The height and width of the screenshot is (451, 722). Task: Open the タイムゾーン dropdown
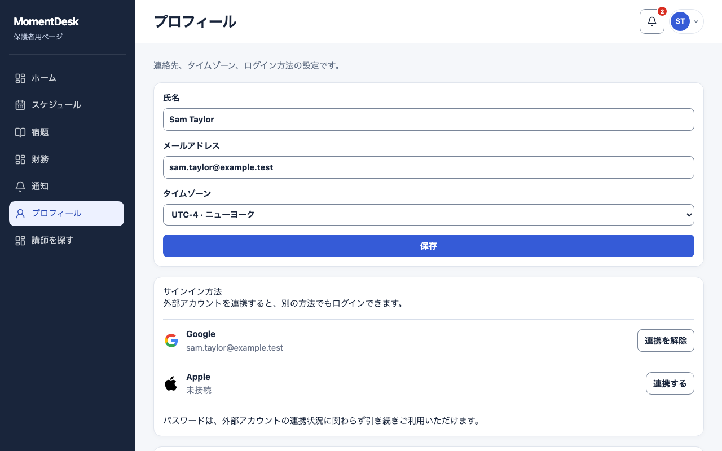pos(429,215)
